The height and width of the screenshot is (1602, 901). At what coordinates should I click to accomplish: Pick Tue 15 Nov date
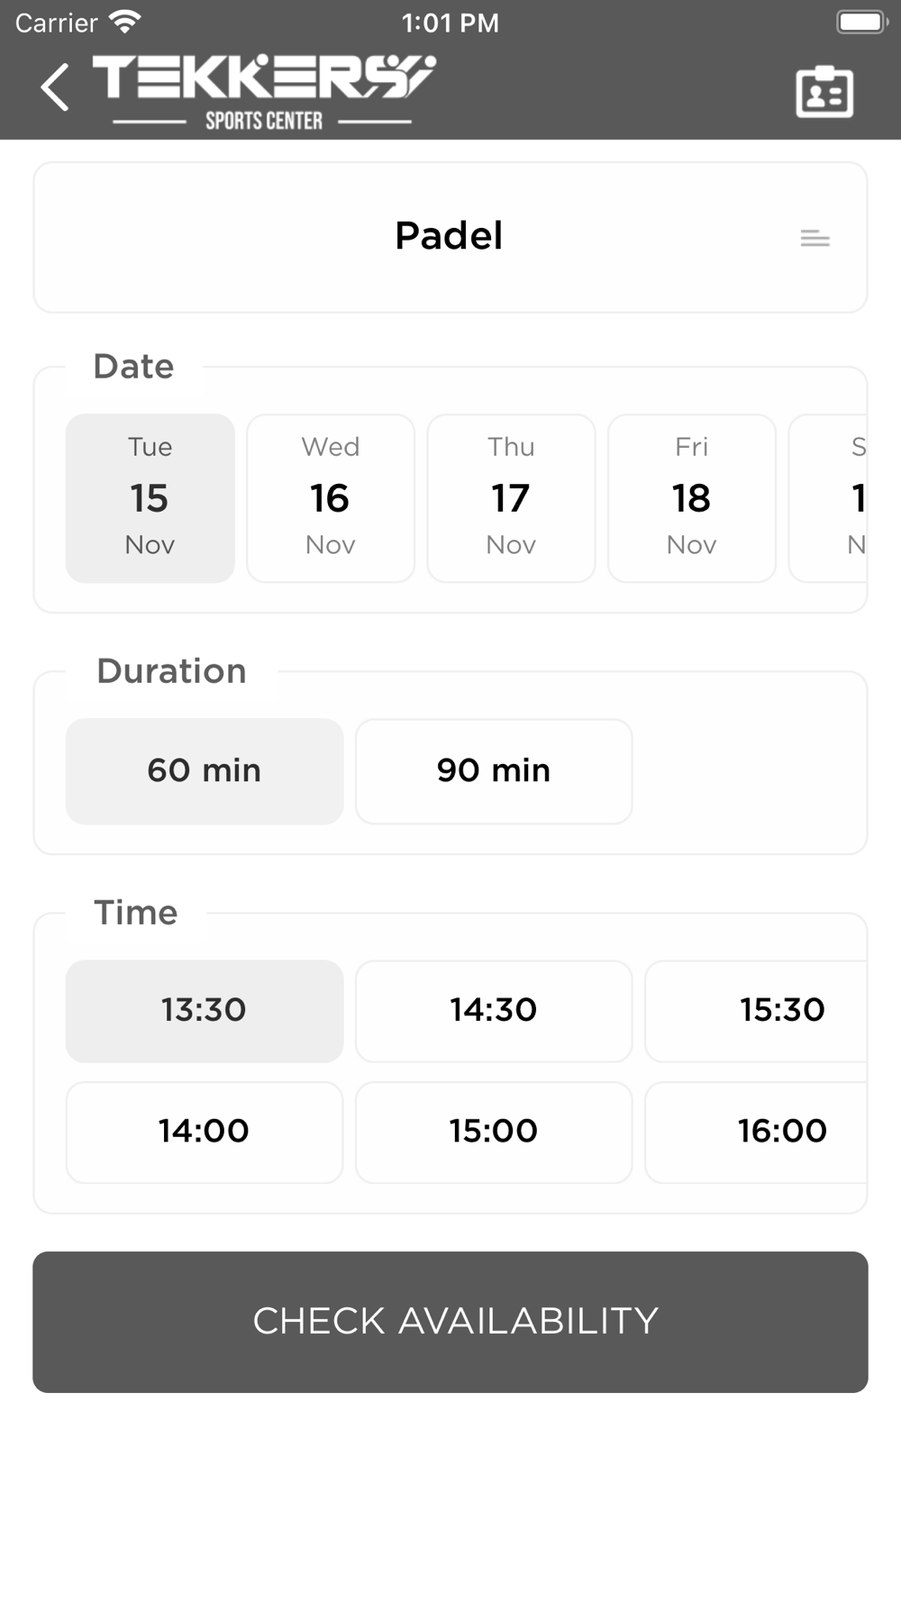point(150,498)
